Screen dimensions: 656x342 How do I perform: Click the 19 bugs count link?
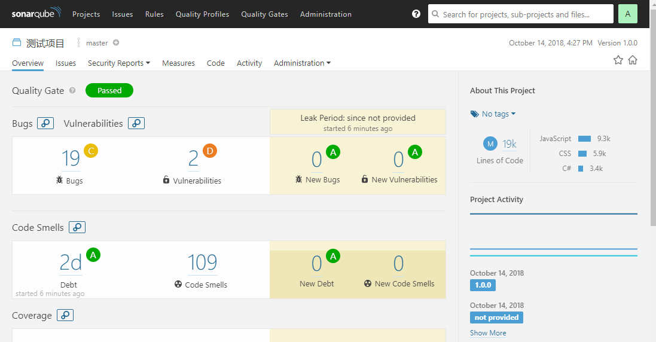click(x=71, y=158)
